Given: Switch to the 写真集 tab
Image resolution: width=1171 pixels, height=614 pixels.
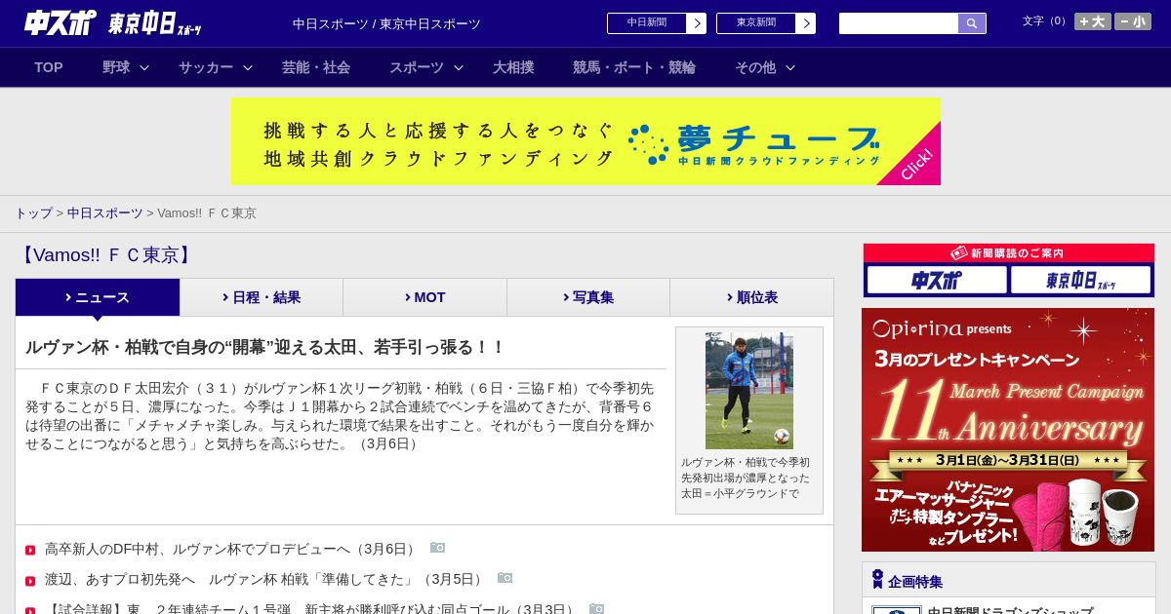Looking at the screenshot, I should click(588, 297).
